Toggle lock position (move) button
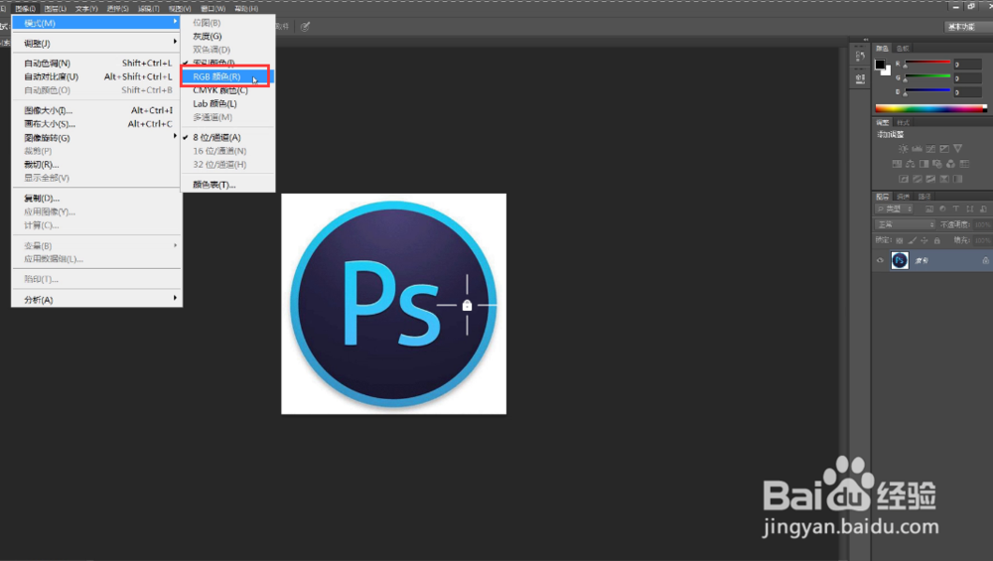Image resolution: width=993 pixels, height=561 pixels. coord(924,240)
